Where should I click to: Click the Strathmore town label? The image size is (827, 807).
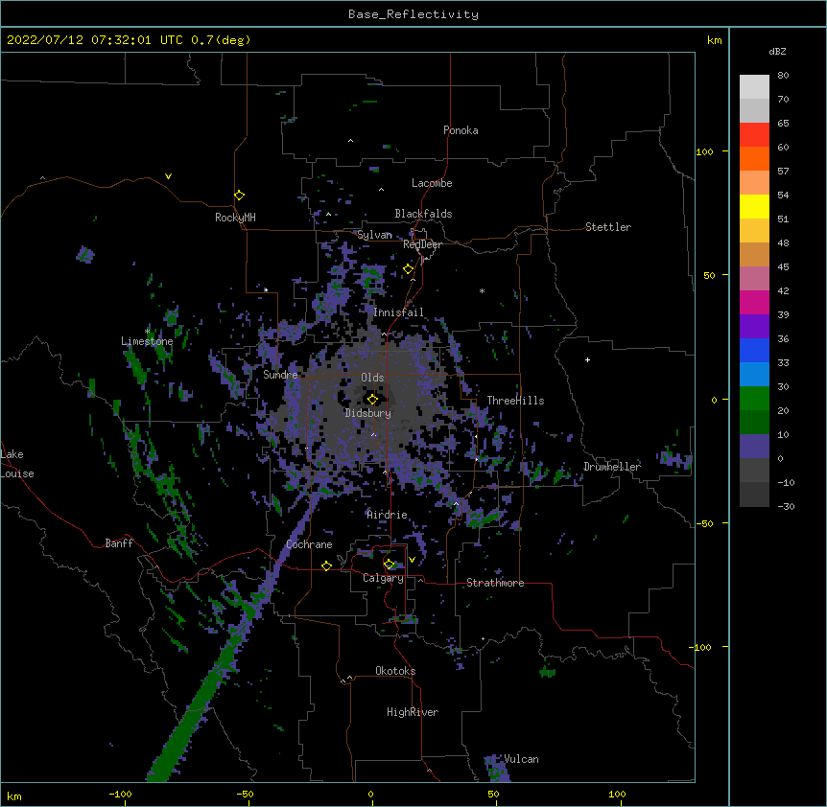495,583
